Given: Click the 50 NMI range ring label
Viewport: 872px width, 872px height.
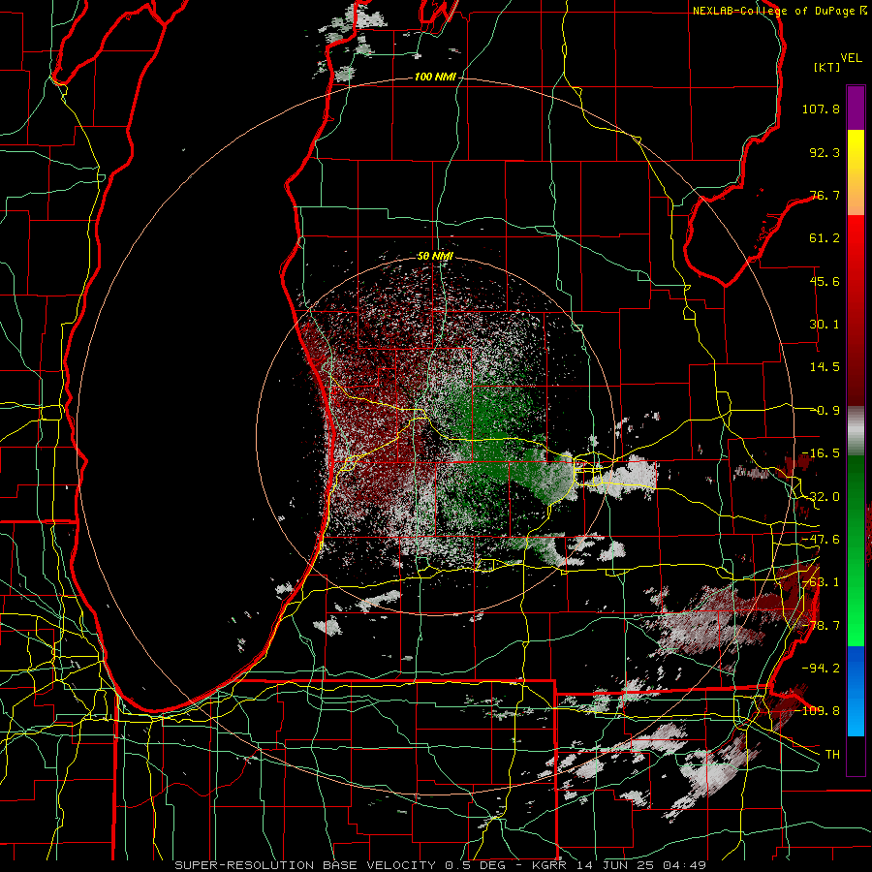Looking at the screenshot, I should point(435,256).
